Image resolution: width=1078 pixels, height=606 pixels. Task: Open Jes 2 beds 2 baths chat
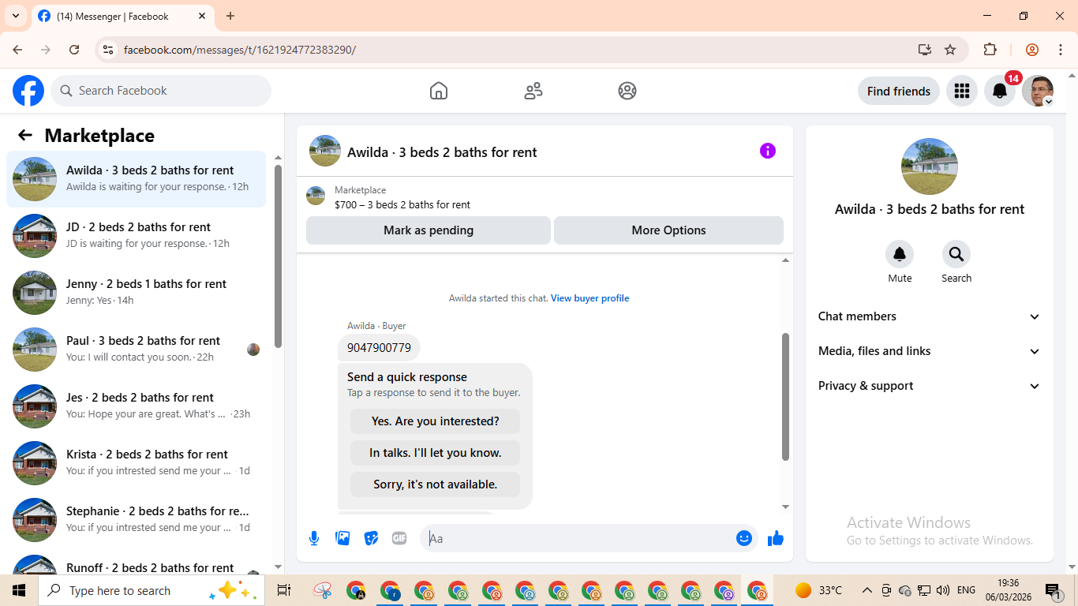coord(136,406)
